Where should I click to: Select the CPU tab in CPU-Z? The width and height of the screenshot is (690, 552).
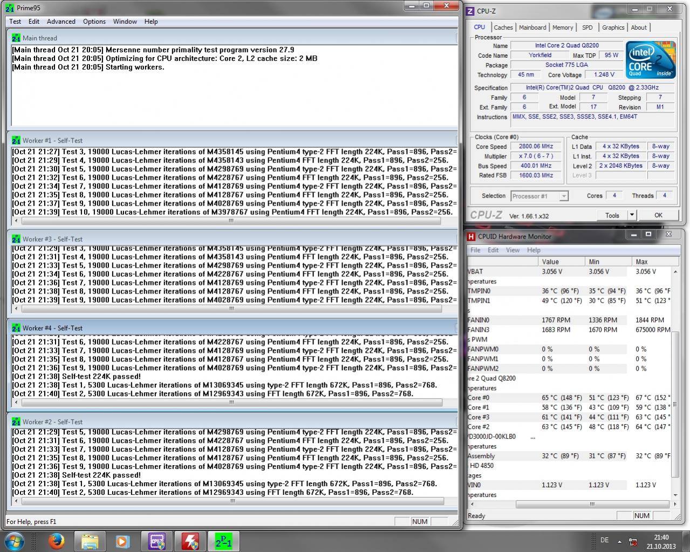point(480,27)
